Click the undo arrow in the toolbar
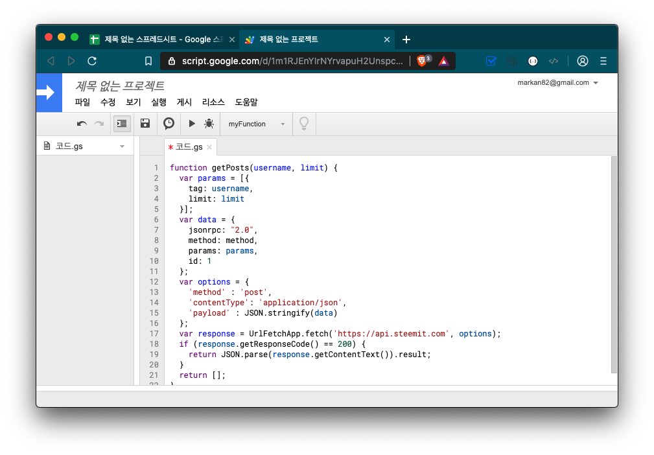 click(82, 124)
